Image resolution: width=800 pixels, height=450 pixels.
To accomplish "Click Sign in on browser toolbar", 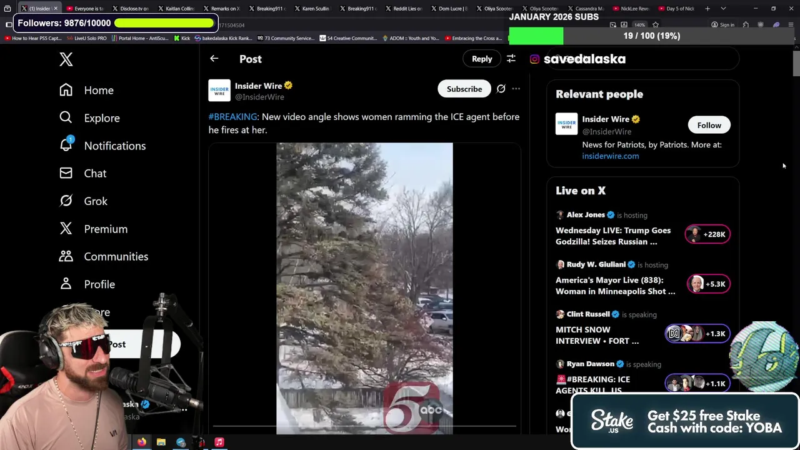I will [x=722, y=25].
